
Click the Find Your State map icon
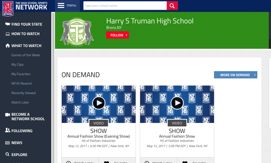click(8, 24)
